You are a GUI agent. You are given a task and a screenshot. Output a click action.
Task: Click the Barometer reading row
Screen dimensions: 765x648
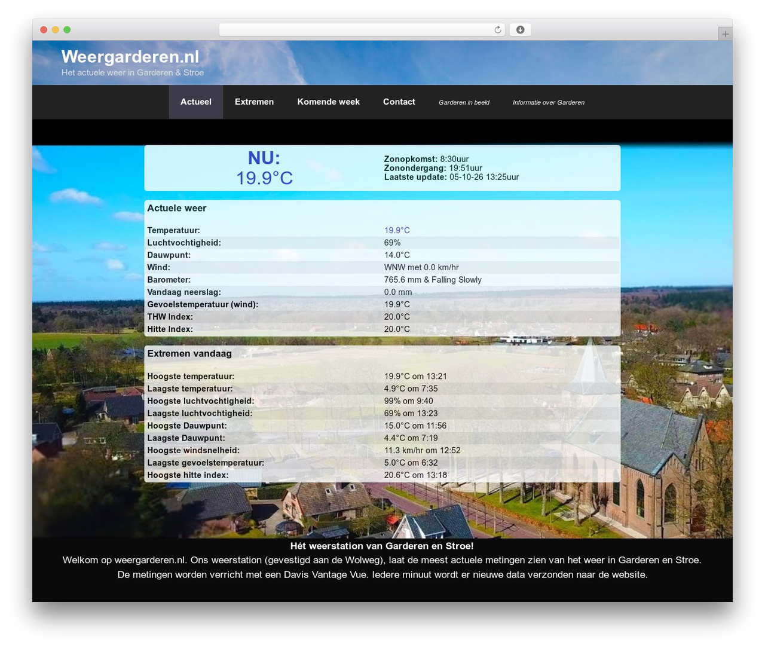pos(382,280)
